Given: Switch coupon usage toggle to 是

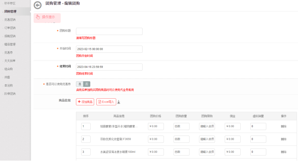Looking at the screenshot, I should [80, 84].
